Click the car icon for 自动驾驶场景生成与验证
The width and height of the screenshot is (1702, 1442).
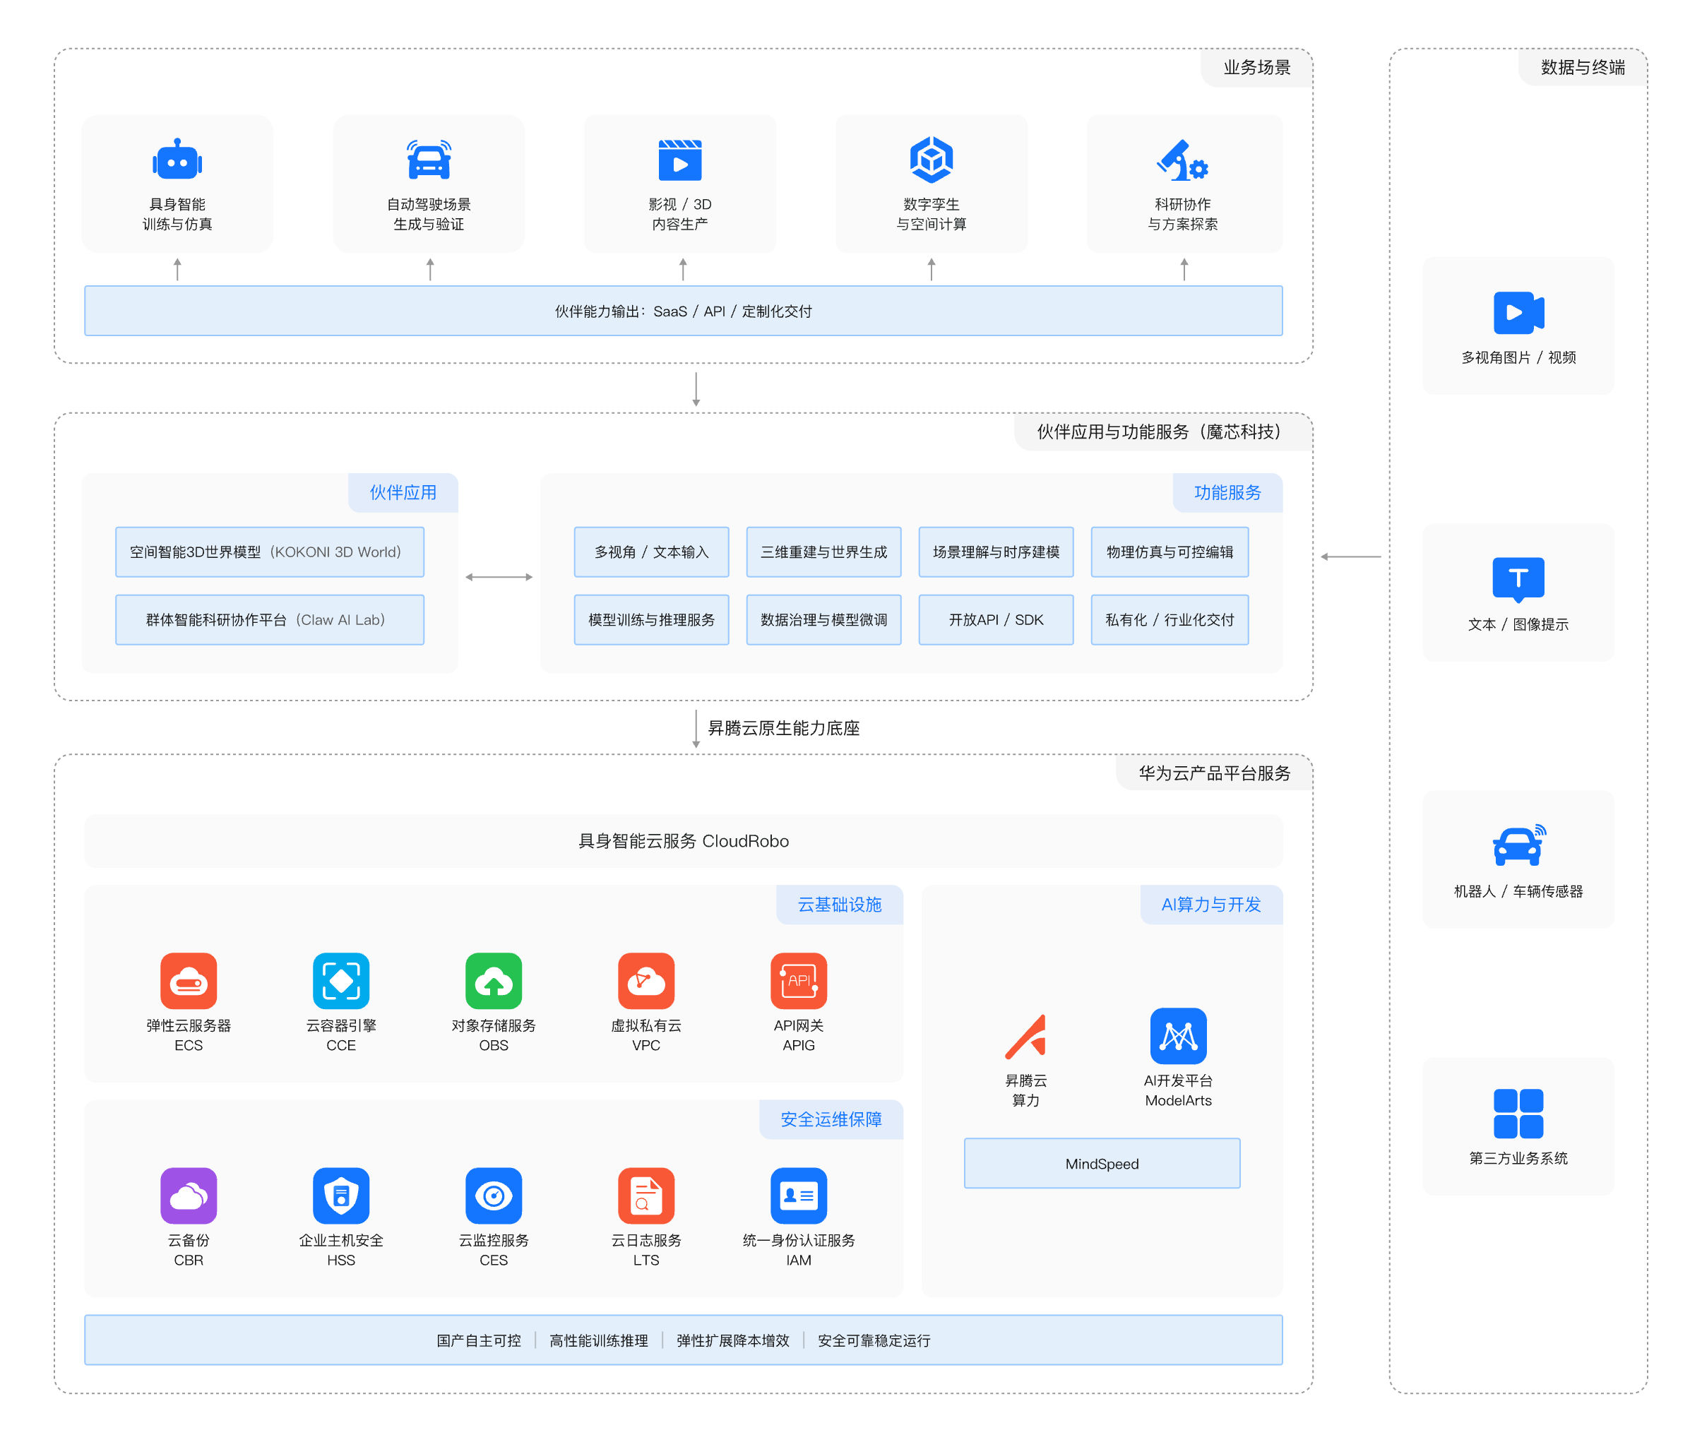coord(429,160)
